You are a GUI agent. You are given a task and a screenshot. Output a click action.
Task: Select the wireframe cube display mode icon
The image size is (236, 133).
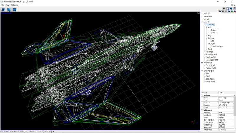coord(228,9)
